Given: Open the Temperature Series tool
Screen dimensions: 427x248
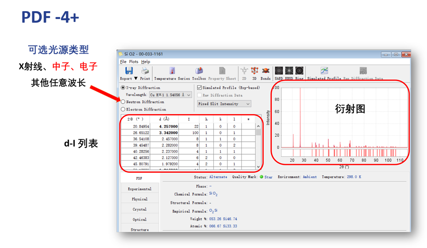Looking at the screenshot, I should (x=172, y=71).
